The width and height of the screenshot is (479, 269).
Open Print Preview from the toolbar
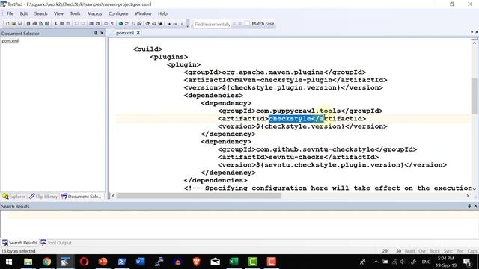point(41,23)
